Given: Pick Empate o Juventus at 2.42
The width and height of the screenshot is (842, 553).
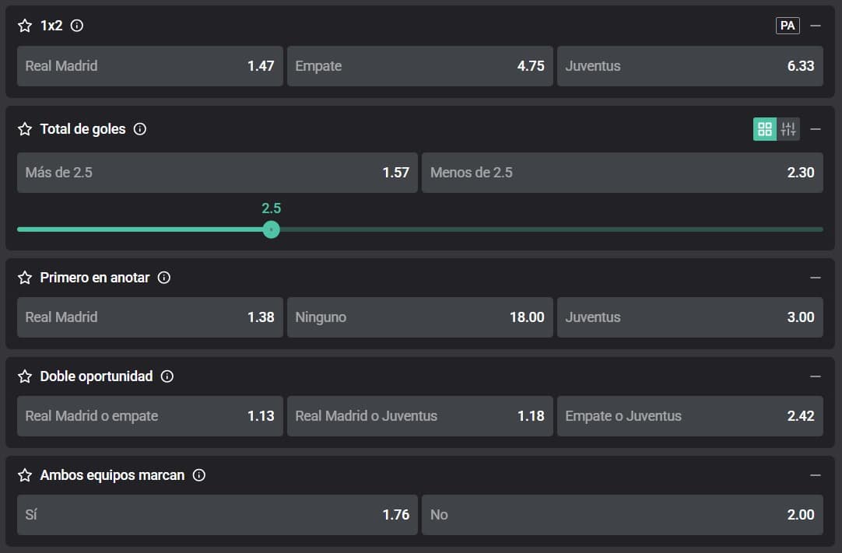Looking at the screenshot, I should tap(689, 416).
